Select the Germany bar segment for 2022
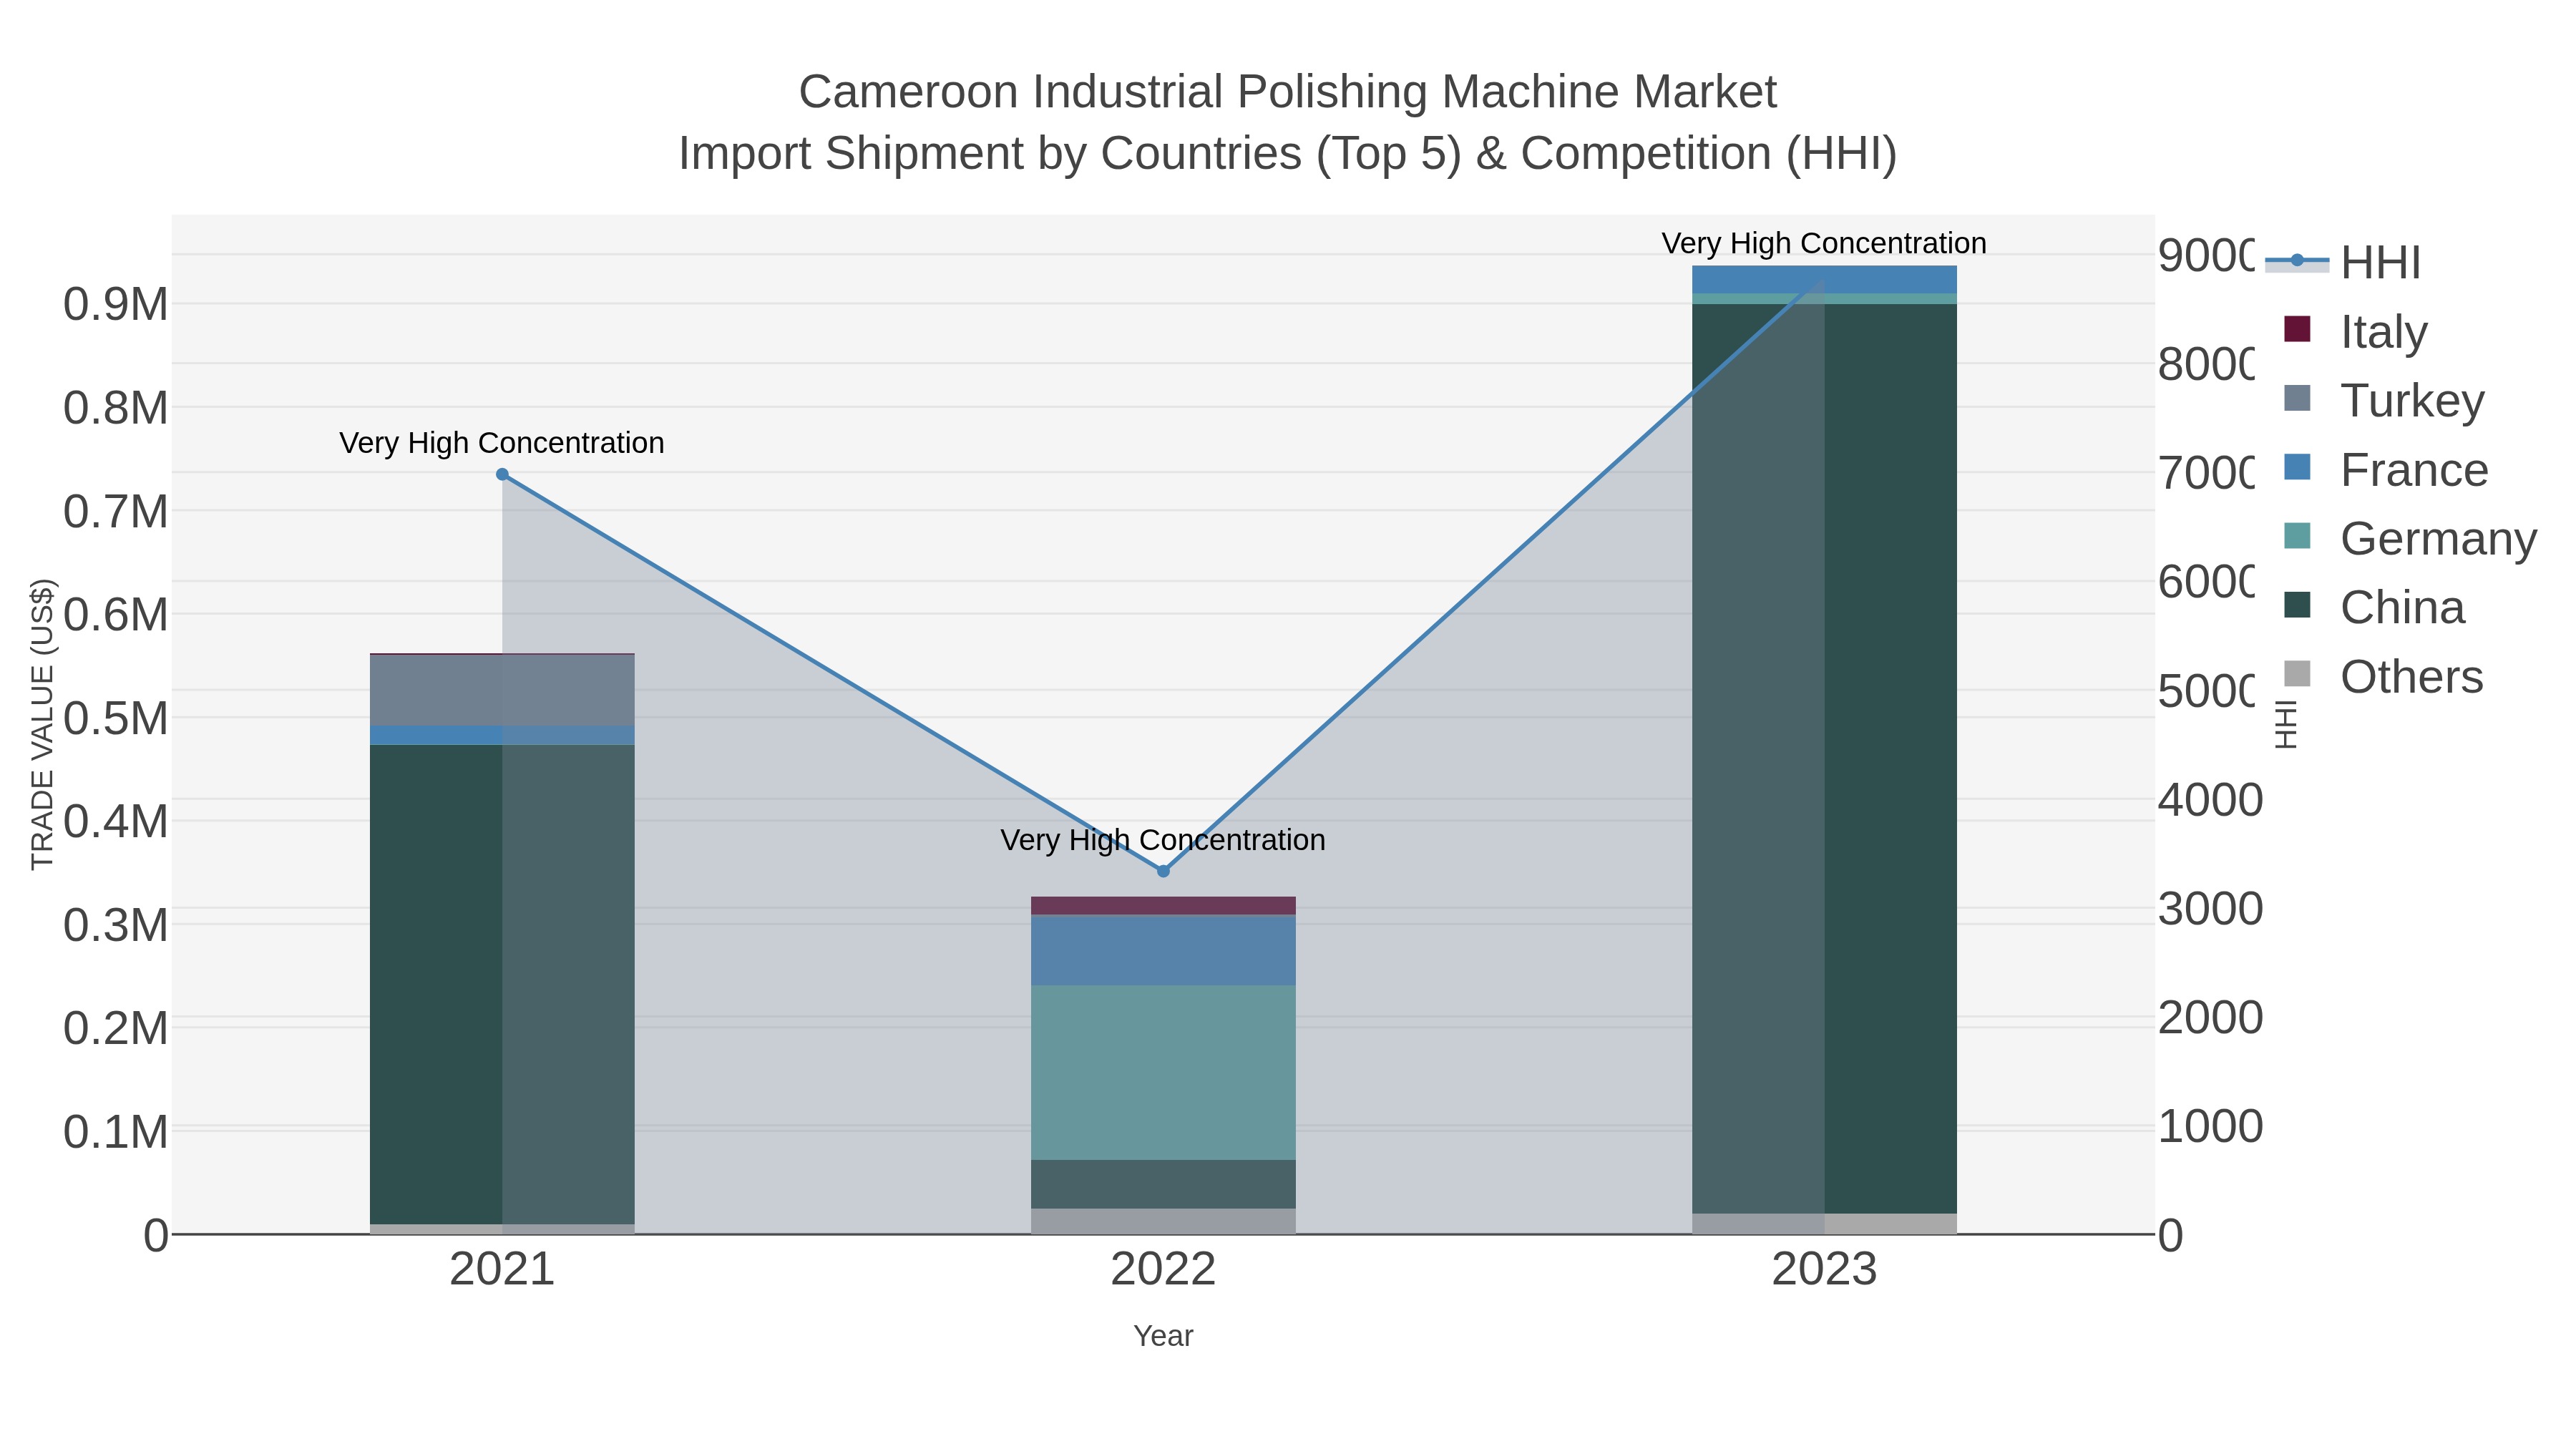 pos(1163,1072)
